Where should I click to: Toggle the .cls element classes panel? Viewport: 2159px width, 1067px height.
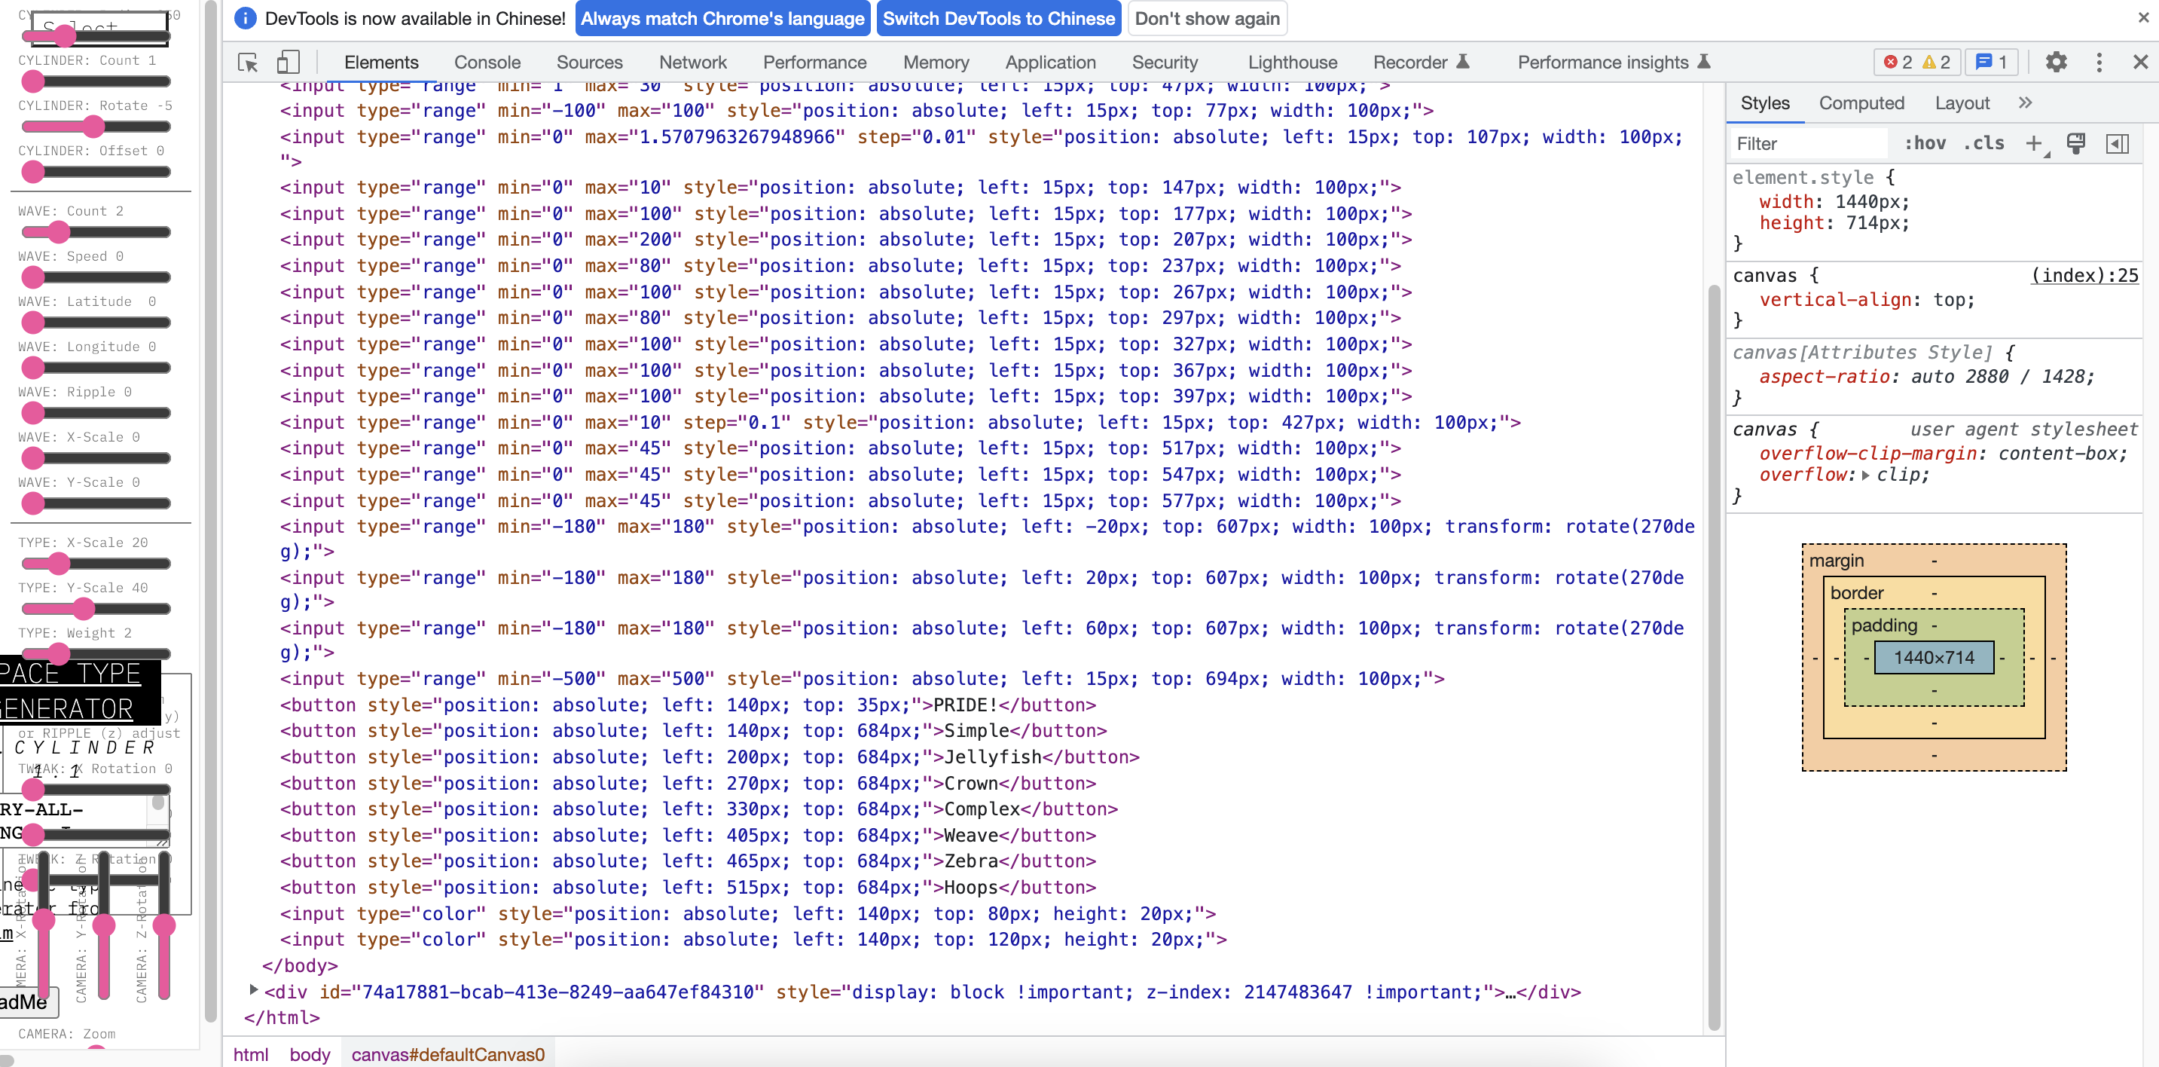[x=1983, y=144]
